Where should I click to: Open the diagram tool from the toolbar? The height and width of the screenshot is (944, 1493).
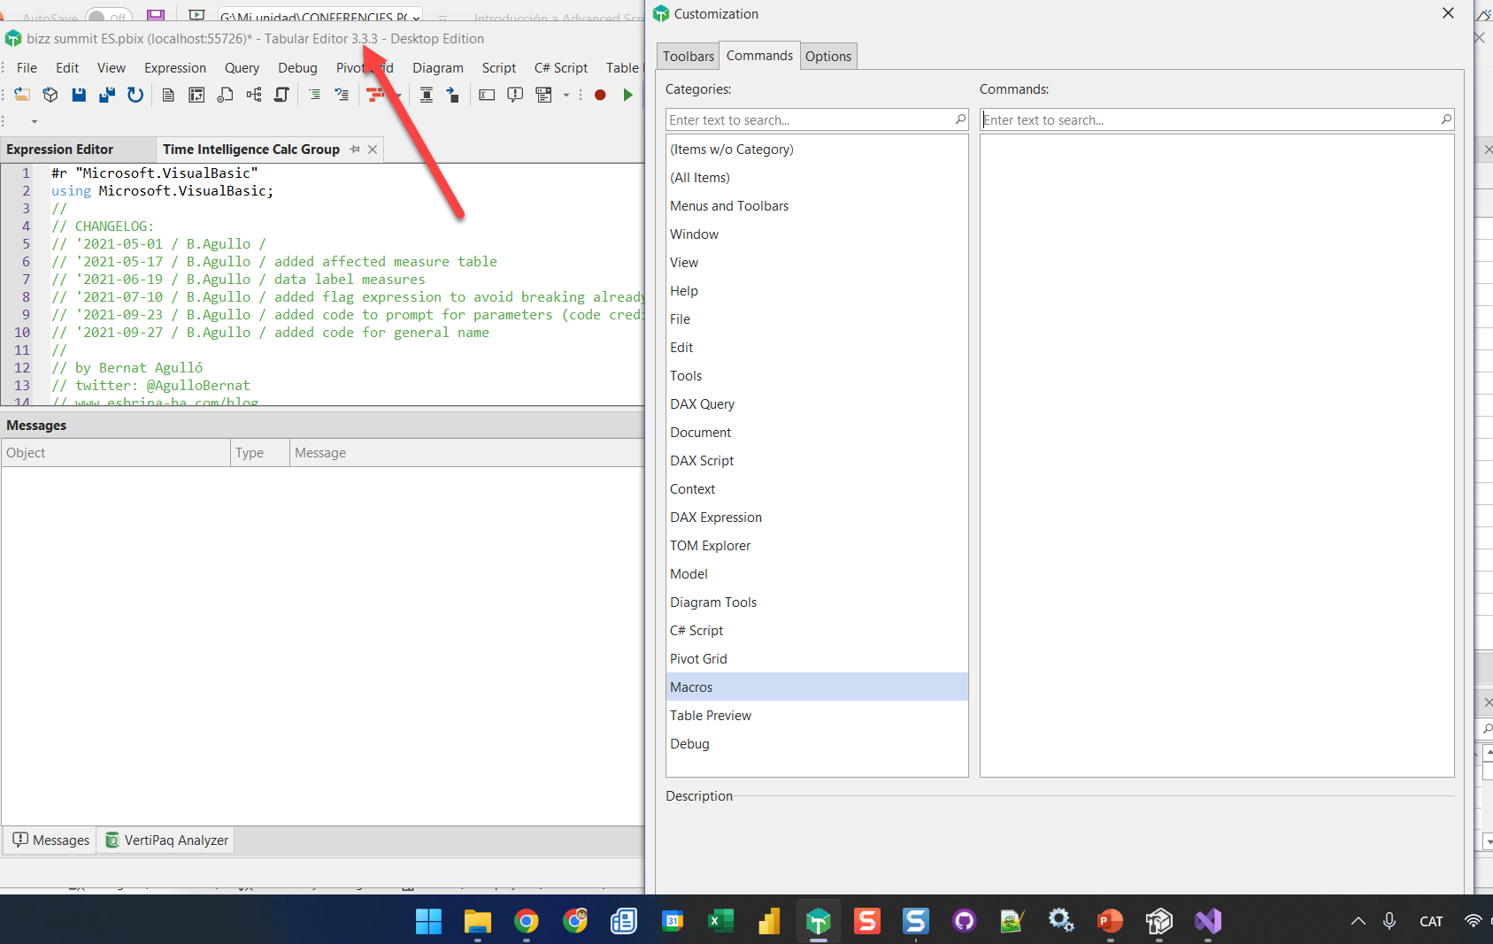tap(253, 95)
